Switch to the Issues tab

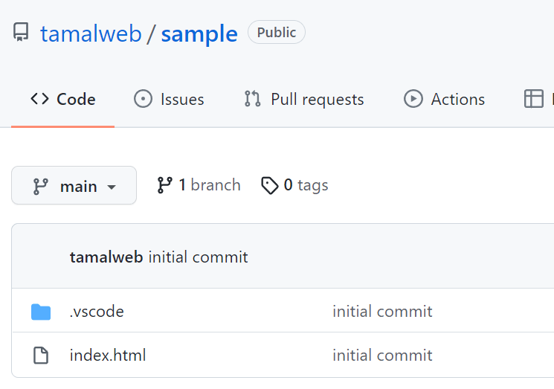169,99
